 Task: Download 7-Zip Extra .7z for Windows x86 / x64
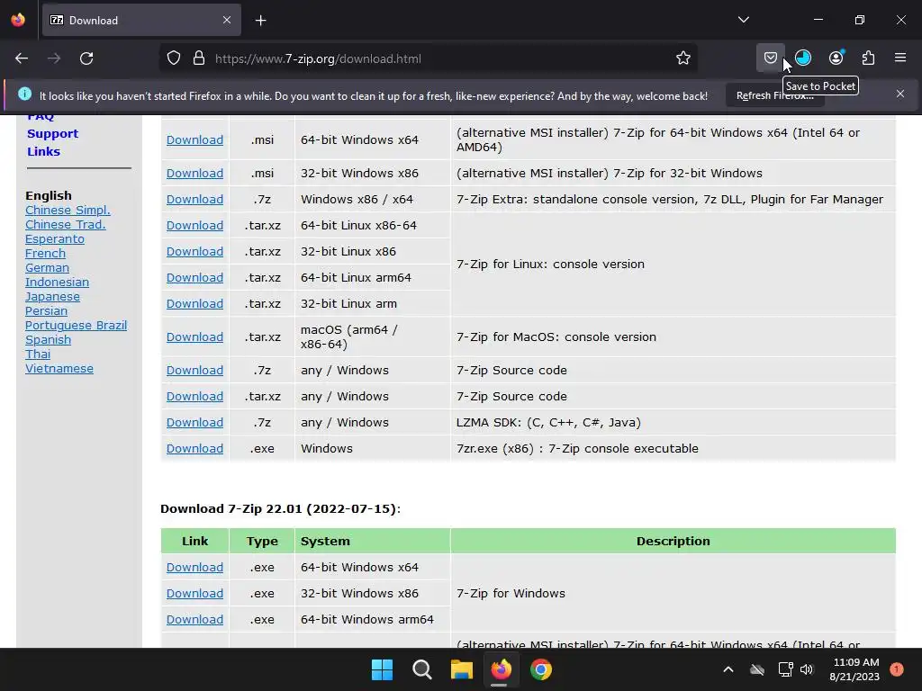pos(194,199)
